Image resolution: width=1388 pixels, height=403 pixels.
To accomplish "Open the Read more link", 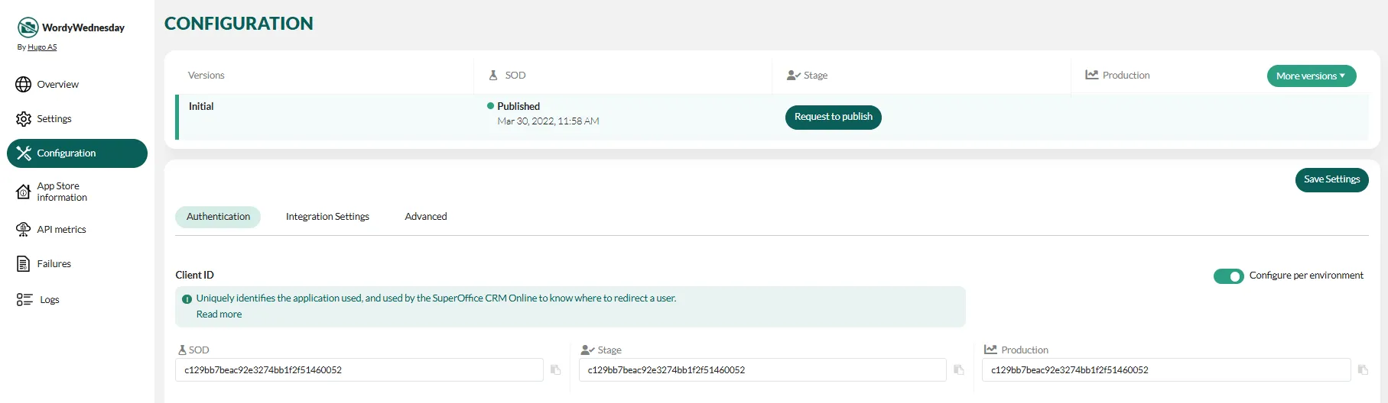I will [219, 314].
